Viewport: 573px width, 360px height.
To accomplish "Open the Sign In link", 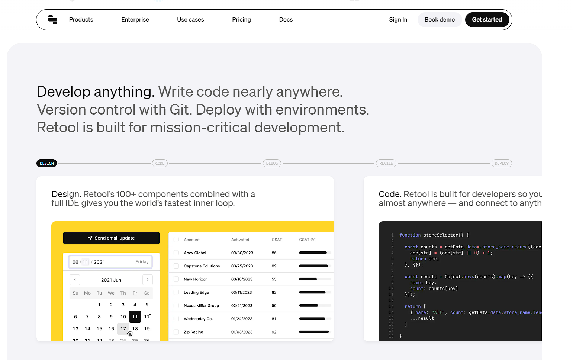I will point(398,20).
